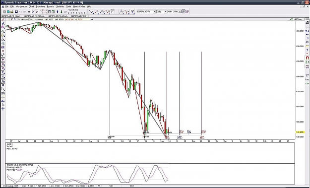Select the third zigzag swing tool icon
The image size is (310, 188).
point(102,12)
